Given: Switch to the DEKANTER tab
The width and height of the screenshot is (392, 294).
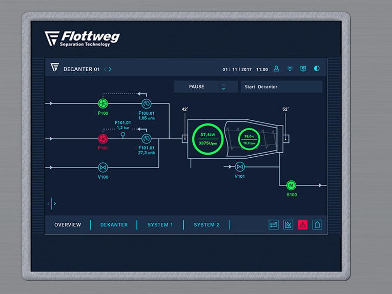Looking at the screenshot, I should 114,225.
